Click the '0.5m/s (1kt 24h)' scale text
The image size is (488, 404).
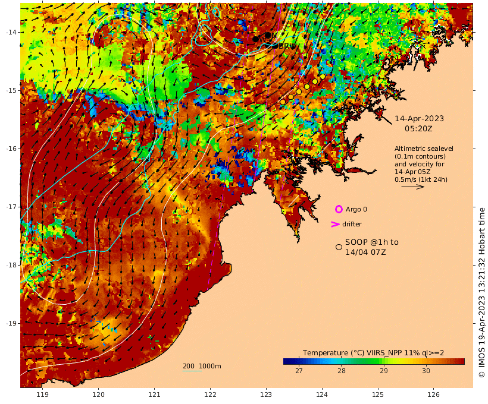[x=421, y=179]
